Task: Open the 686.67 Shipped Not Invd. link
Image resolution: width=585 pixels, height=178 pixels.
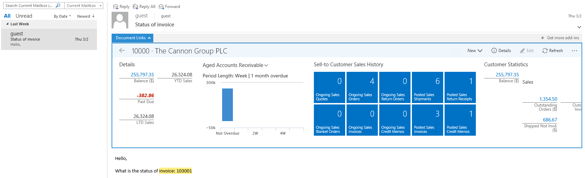Action: 550,120
